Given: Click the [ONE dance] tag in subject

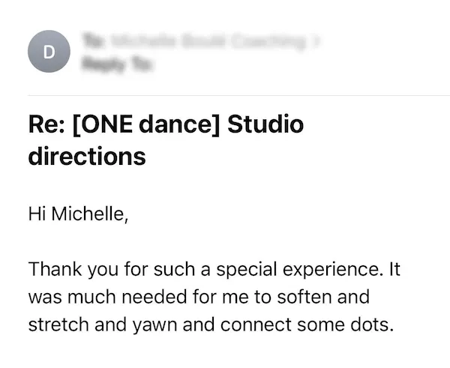Looking at the screenshot, I should click(146, 124).
